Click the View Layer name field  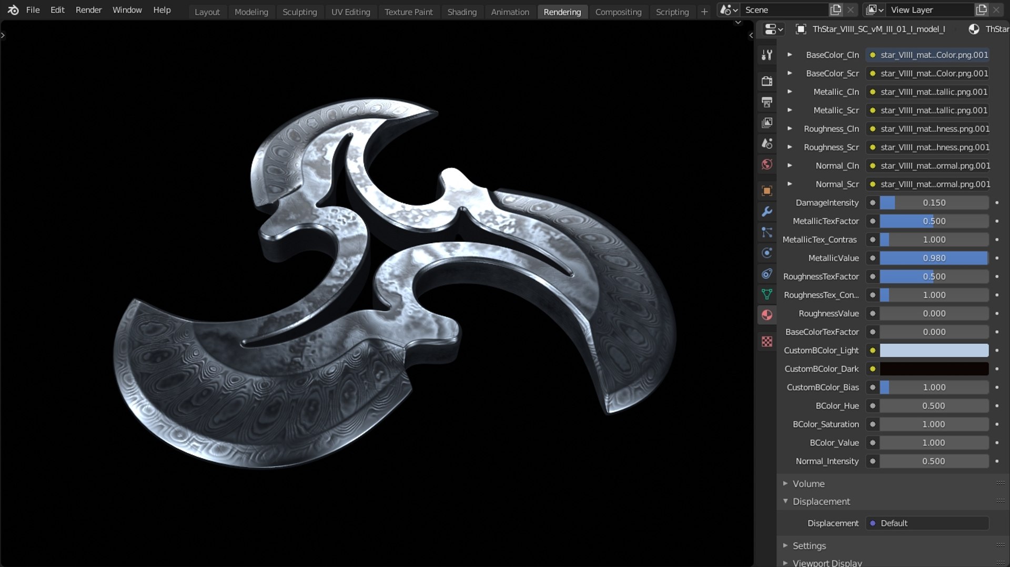coord(930,10)
